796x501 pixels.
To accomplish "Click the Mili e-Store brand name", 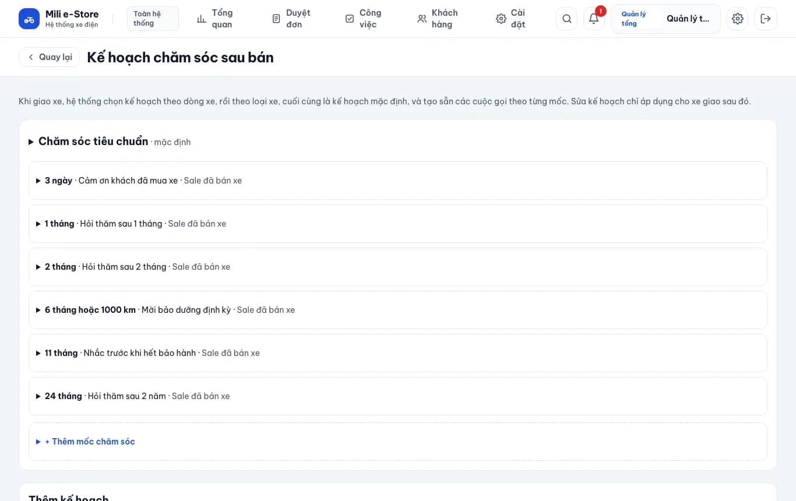I will tap(72, 14).
